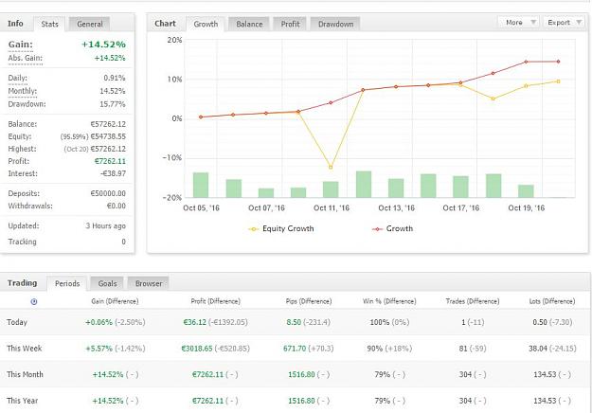The height and width of the screenshot is (413, 592).
Task: Click the Profit (Difference) column header
Action: [x=216, y=301]
